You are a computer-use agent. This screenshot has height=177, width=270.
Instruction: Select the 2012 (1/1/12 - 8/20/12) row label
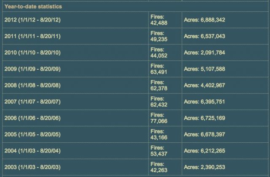coord(32,20)
